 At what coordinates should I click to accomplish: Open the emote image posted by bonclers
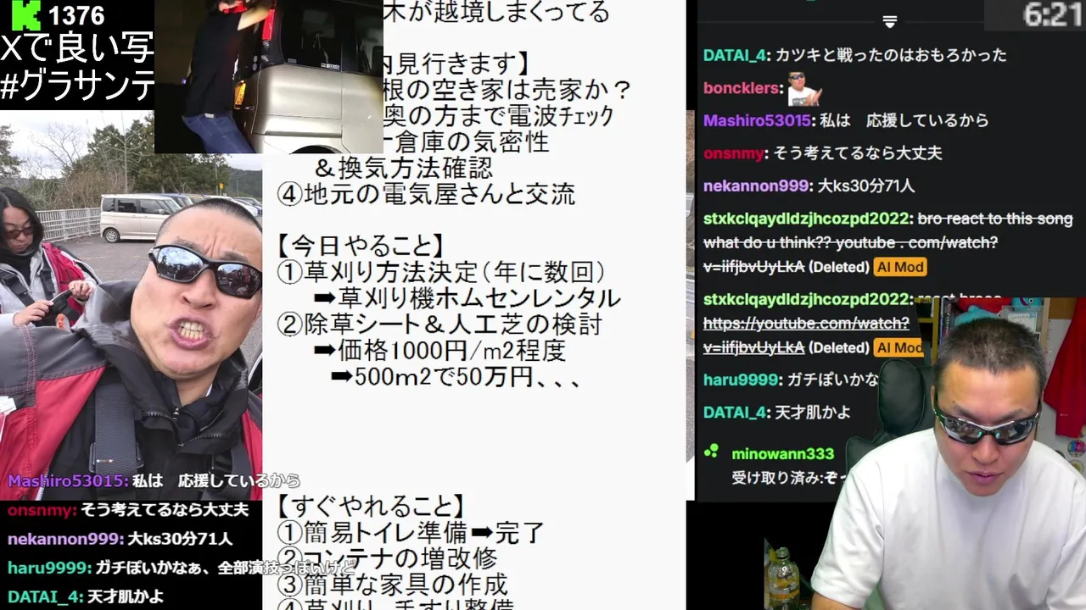click(x=804, y=88)
